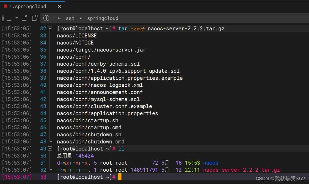
Task: Open session info circle icon
Action: coord(46,18)
